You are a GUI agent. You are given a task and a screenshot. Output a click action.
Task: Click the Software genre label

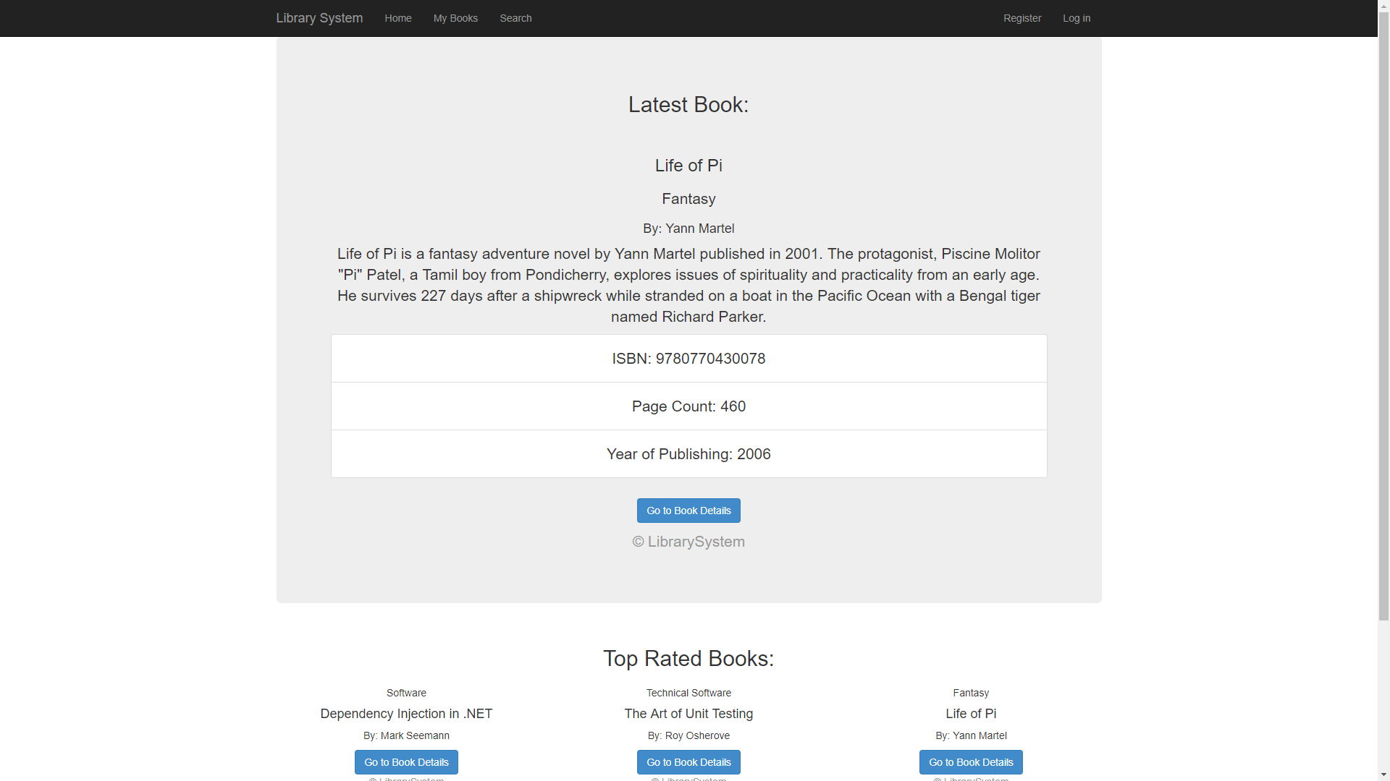[406, 693]
